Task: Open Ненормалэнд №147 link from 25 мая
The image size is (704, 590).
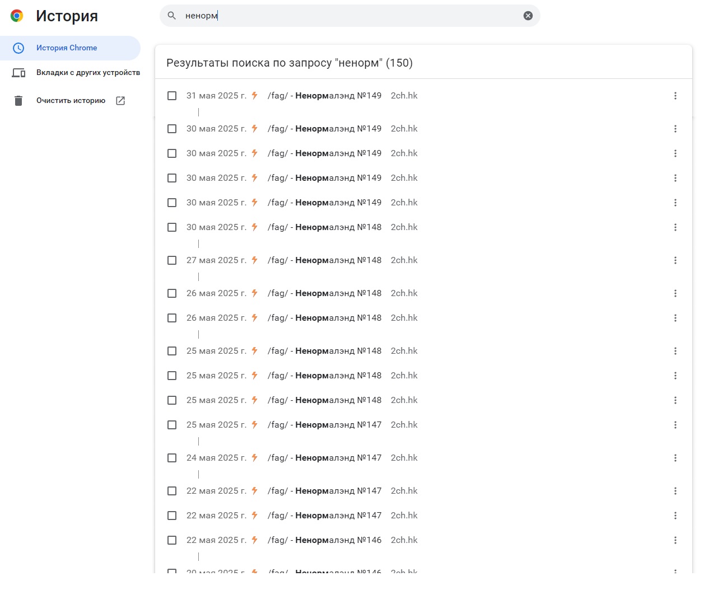Action: [324, 425]
